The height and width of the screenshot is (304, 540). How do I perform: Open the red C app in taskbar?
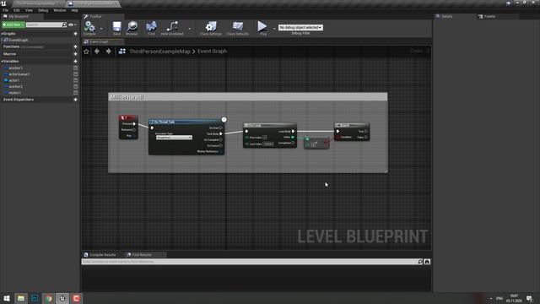(x=76, y=298)
